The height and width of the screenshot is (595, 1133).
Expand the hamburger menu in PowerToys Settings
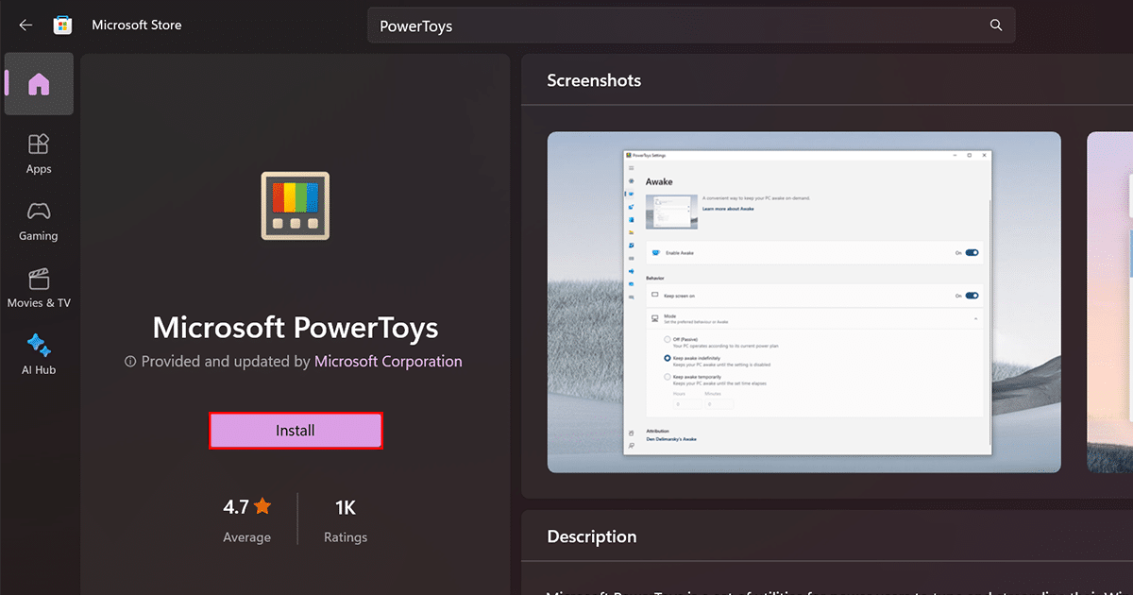[x=631, y=167]
